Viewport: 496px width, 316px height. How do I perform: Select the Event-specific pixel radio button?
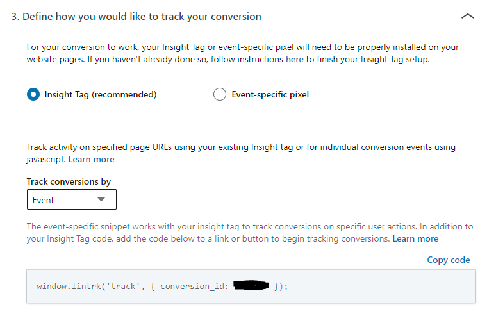(x=220, y=94)
